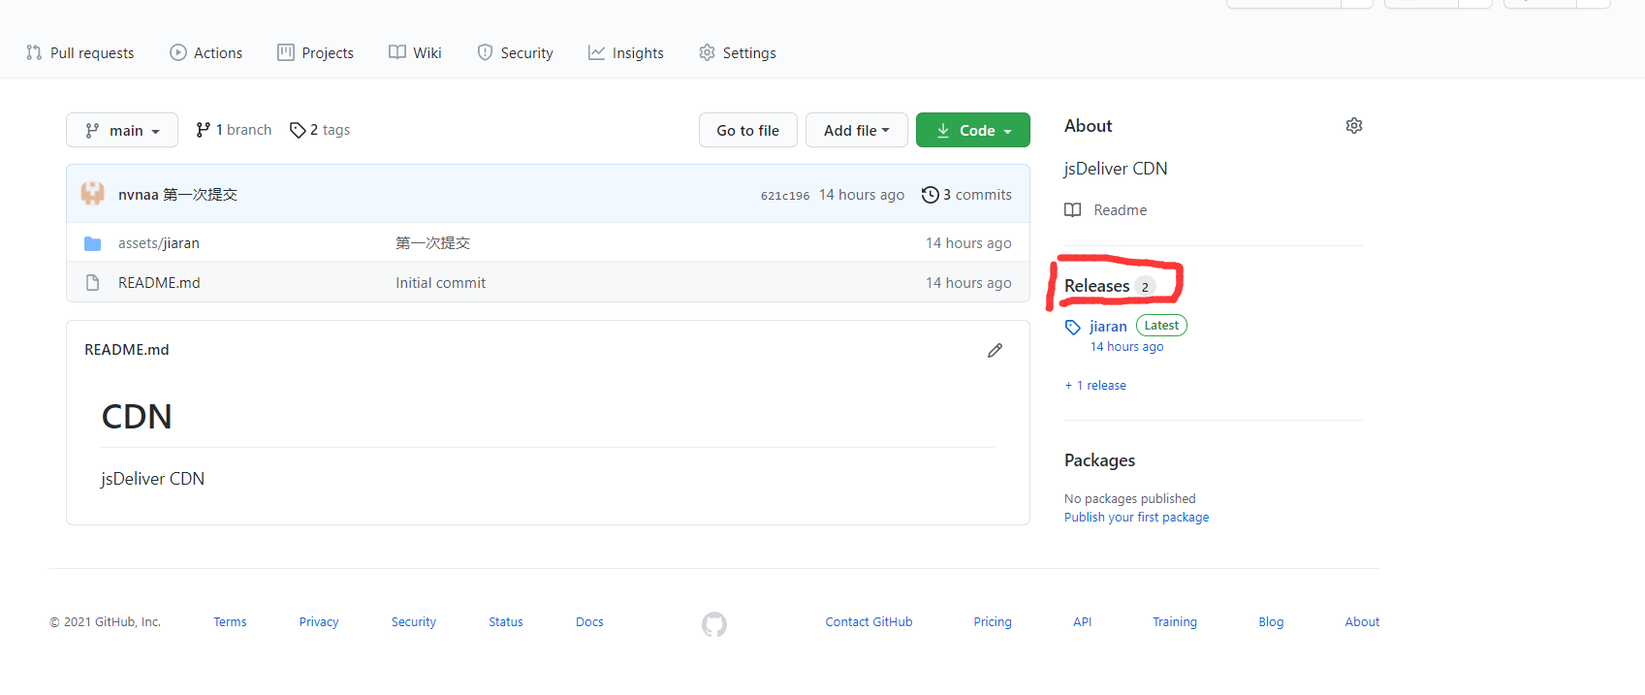
Task: Click the 14 hours ago commit timestamp
Action: coord(862,195)
